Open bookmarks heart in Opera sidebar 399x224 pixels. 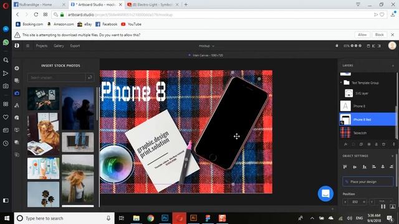[x=6, y=117]
